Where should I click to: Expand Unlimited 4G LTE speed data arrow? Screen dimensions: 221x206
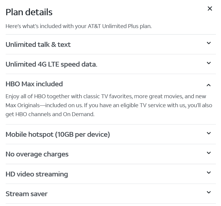pyautogui.click(x=209, y=63)
